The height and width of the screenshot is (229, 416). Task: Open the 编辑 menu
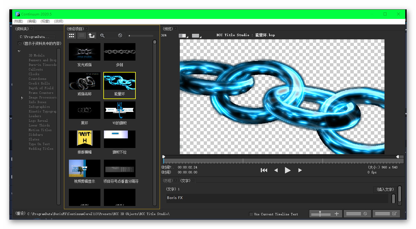click(x=32, y=21)
